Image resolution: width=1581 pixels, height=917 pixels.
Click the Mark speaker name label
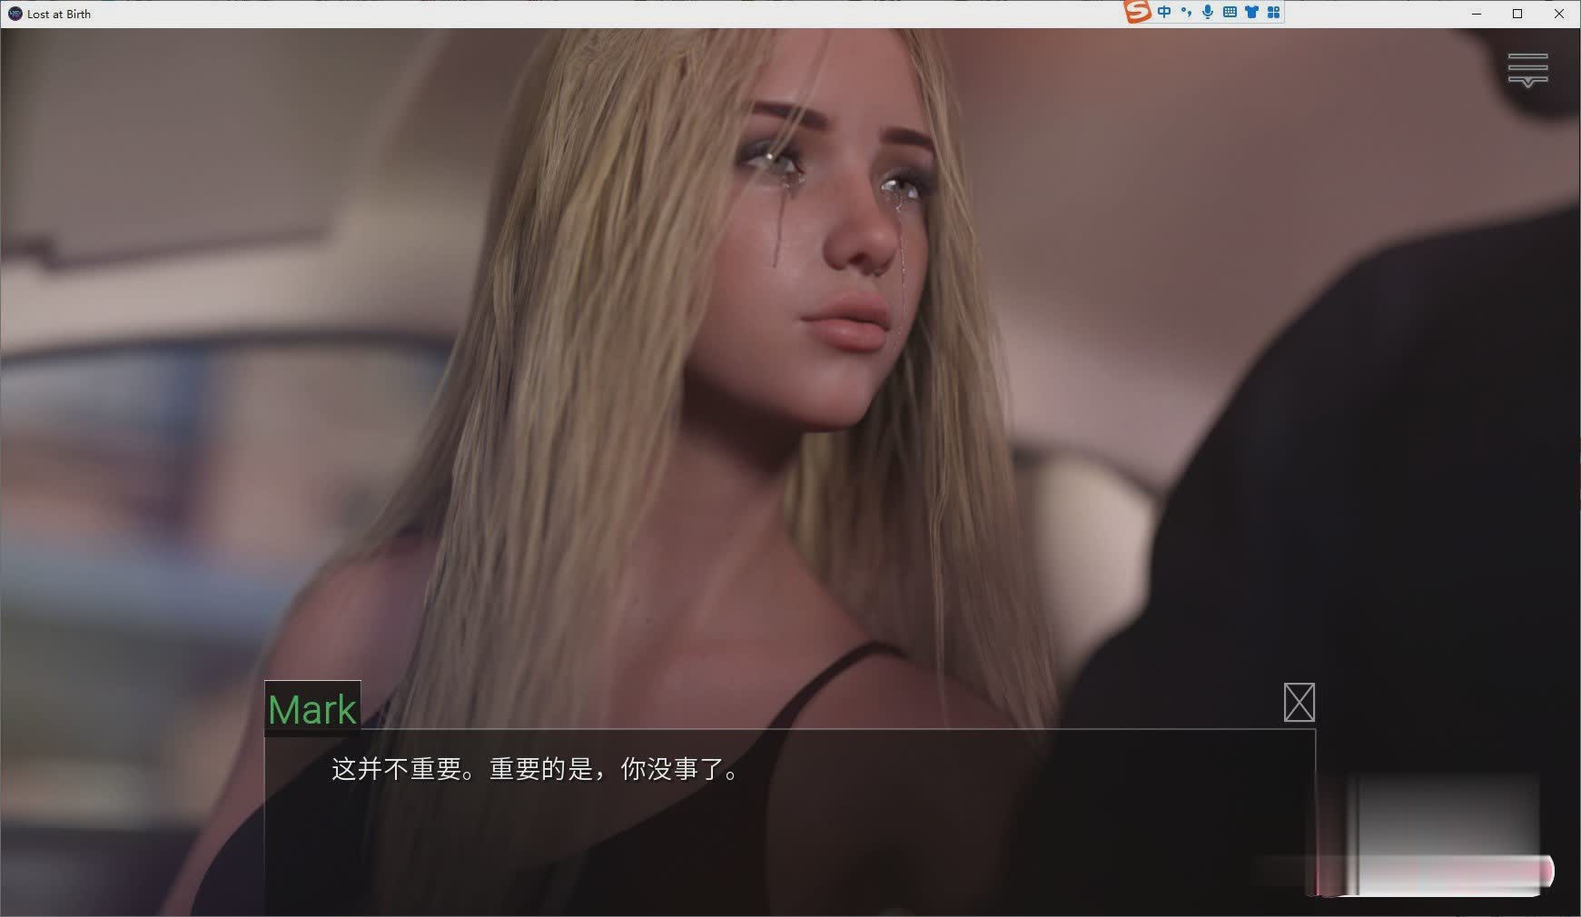pyautogui.click(x=312, y=709)
